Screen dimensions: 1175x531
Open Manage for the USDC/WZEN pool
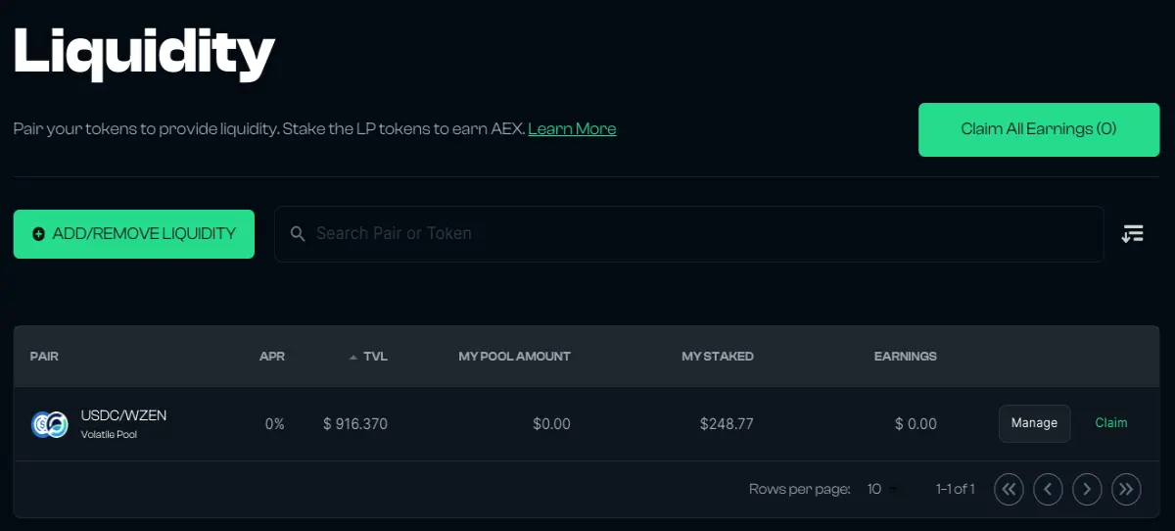click(1034, 423)
